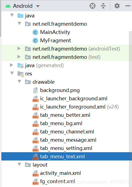
Task: Select tab_menu_bg.xml
Action: point(61,123)
